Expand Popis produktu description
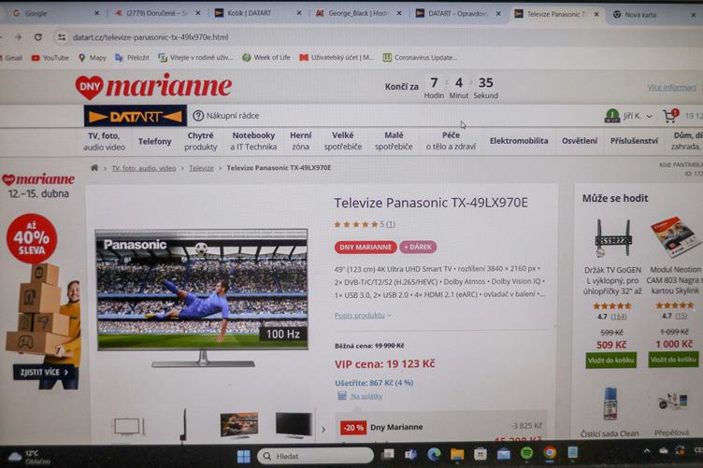Screen dimensions: 703x468 (x=363, y=316)
